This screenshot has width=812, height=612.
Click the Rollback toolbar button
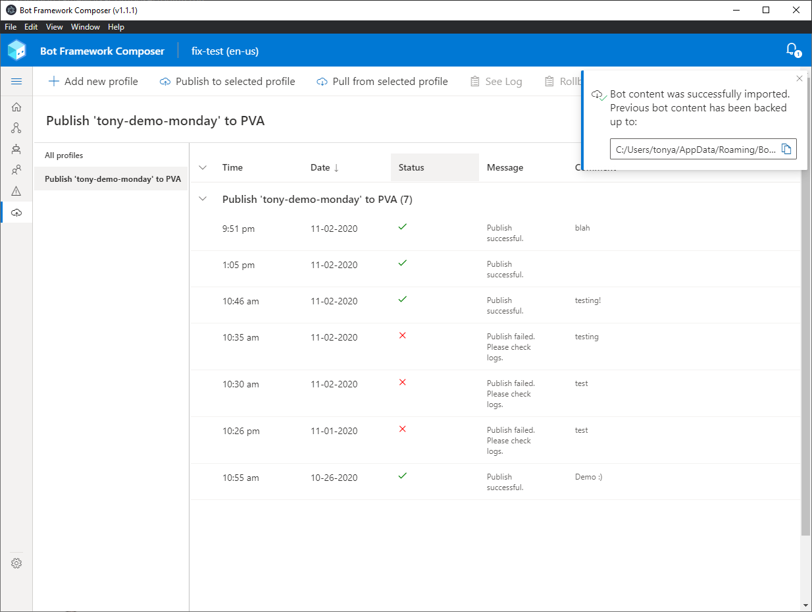pyautogui.click(x=563, y=82)
